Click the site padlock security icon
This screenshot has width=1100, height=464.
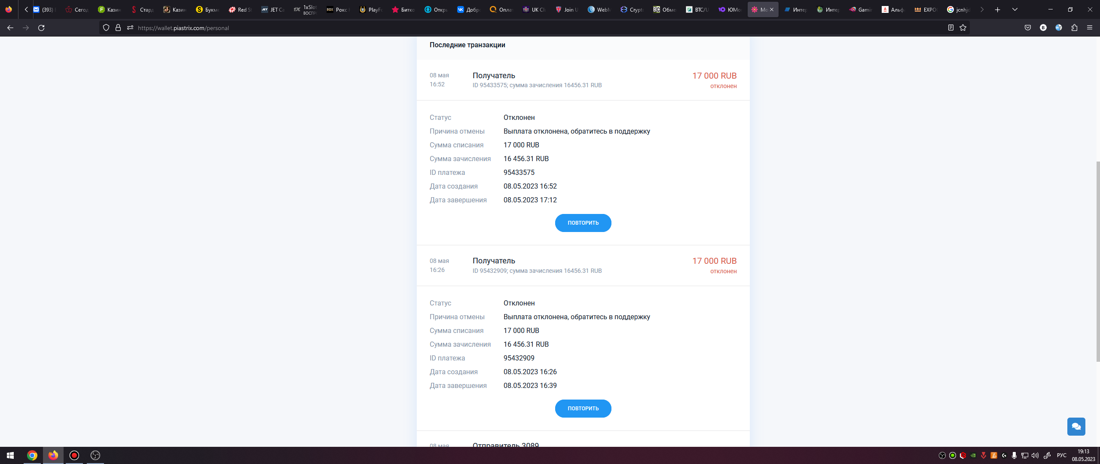click(118, 27)
